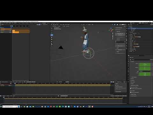Open the Outliner filter dropdown icon
153x115 pixels.
[x=151, y=25]
